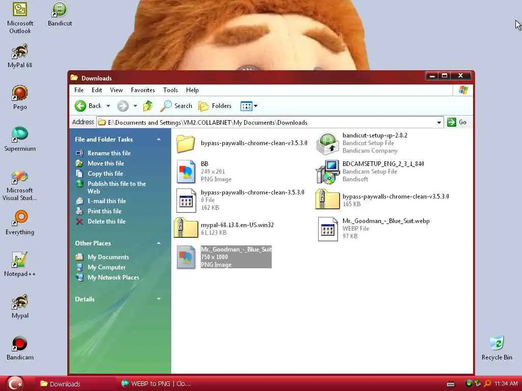Open Bandicam desktop shortcut
The image size is (522, 391).
point(20,348)
